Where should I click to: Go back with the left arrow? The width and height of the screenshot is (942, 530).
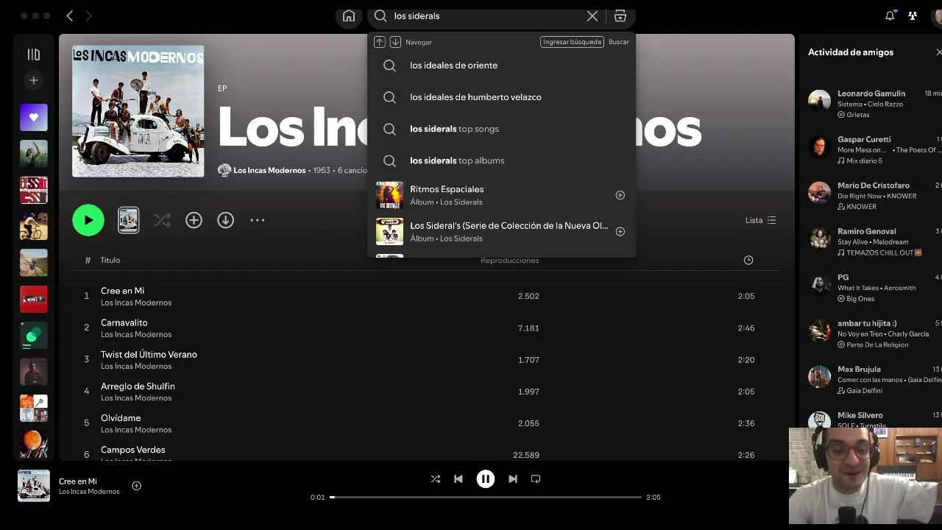(x=70, y=16)
